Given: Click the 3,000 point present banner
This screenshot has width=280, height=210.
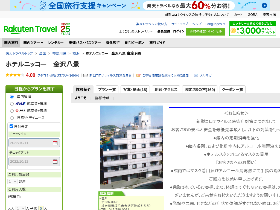Looking at the screenshot, I should (252, 28).
